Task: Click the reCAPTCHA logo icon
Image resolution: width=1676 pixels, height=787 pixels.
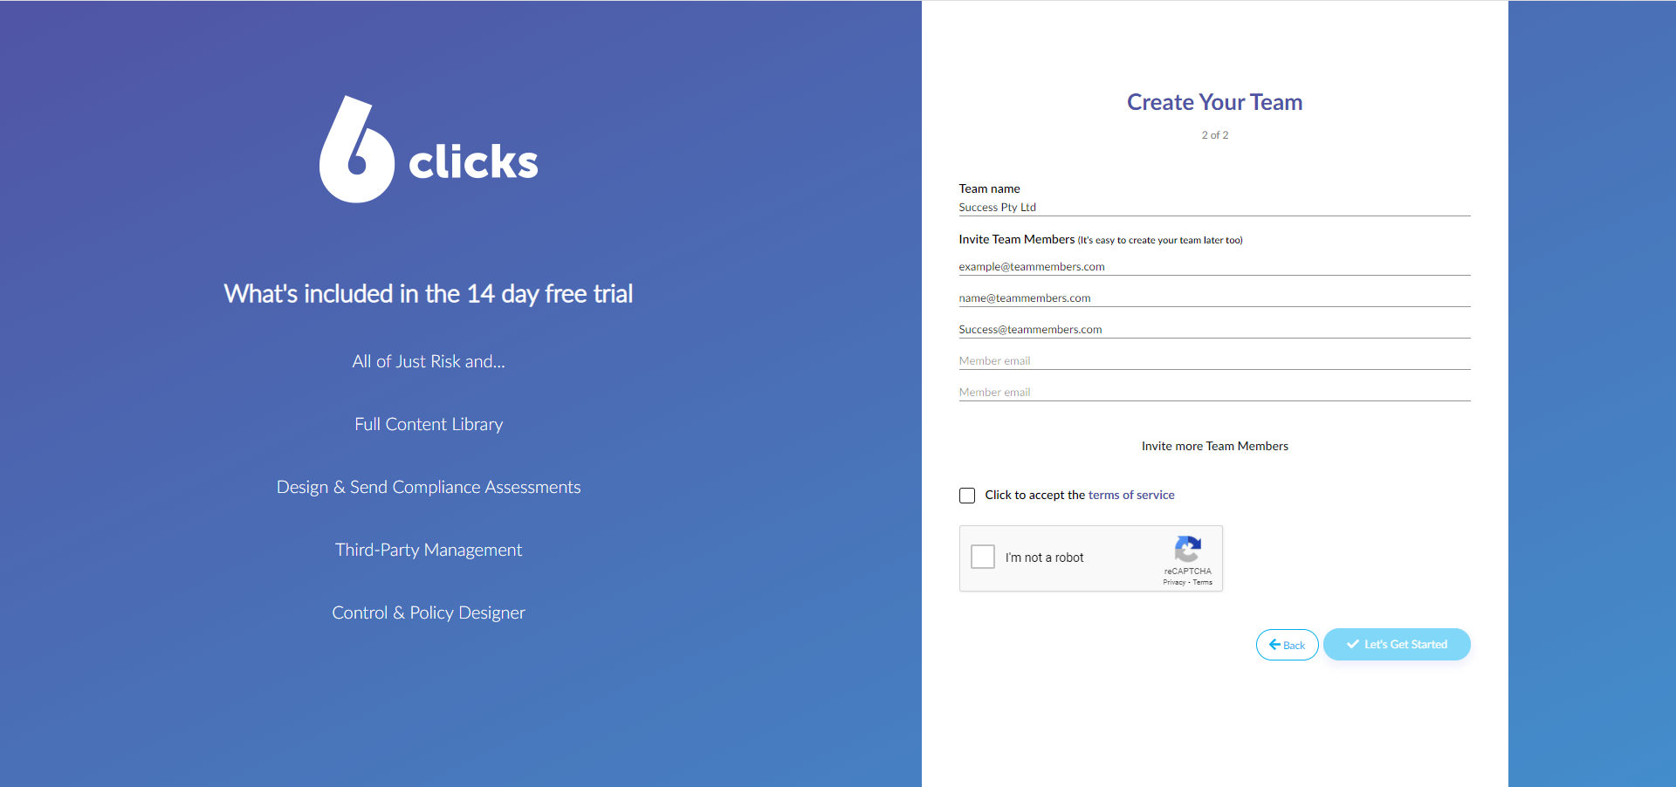Action: point(1187,549)
